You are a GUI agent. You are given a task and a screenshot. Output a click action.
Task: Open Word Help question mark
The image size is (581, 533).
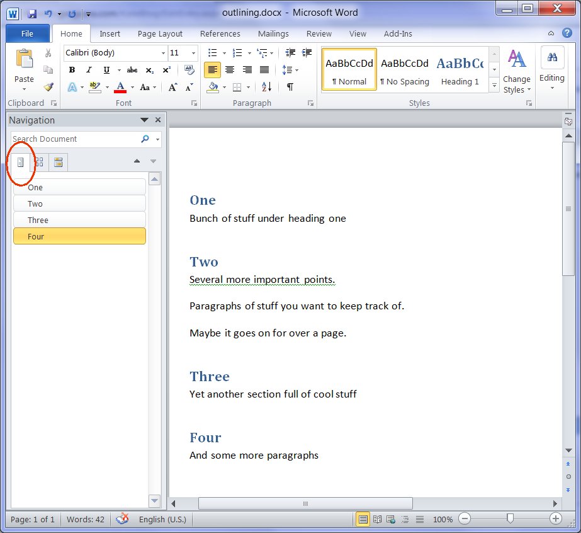click(567, 33)
